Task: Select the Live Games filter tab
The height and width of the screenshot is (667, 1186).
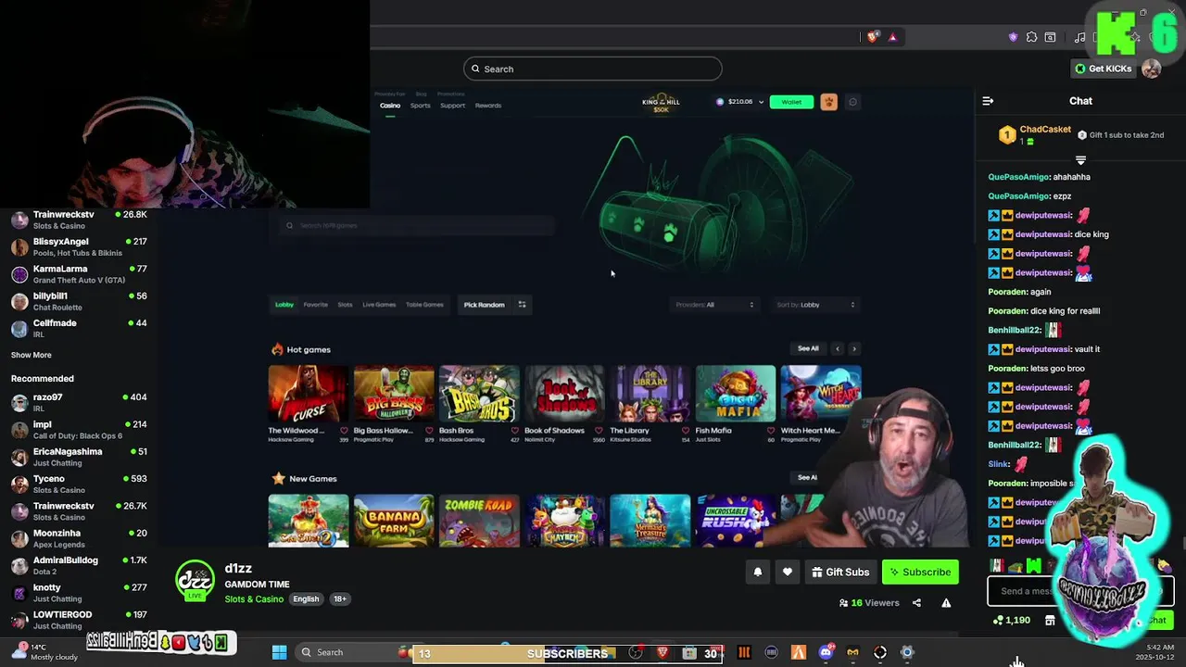Action: point(379,305)
